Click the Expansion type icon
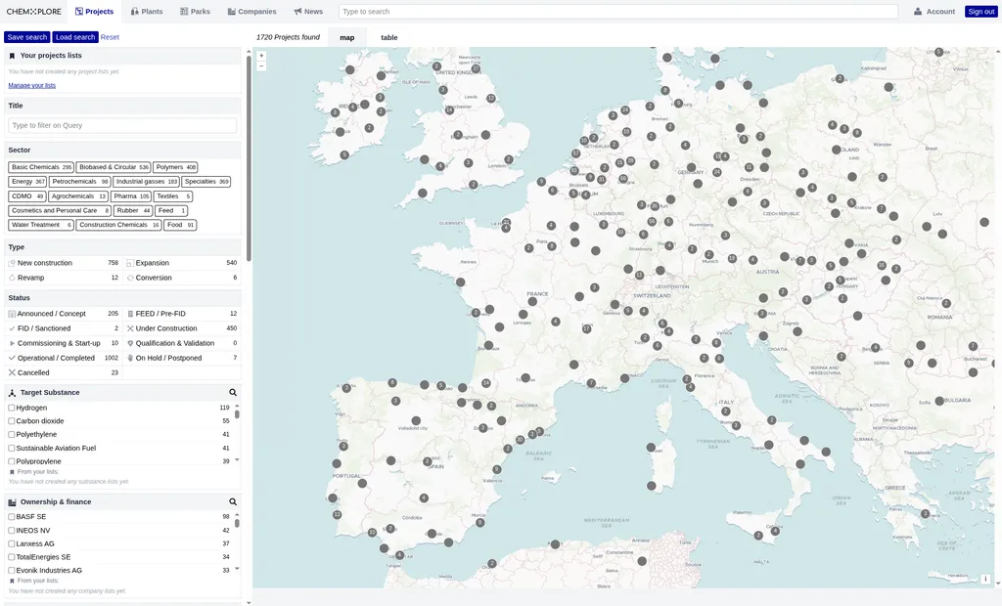The width and height of the screenshot is (1002, 606). coord(130,263)
